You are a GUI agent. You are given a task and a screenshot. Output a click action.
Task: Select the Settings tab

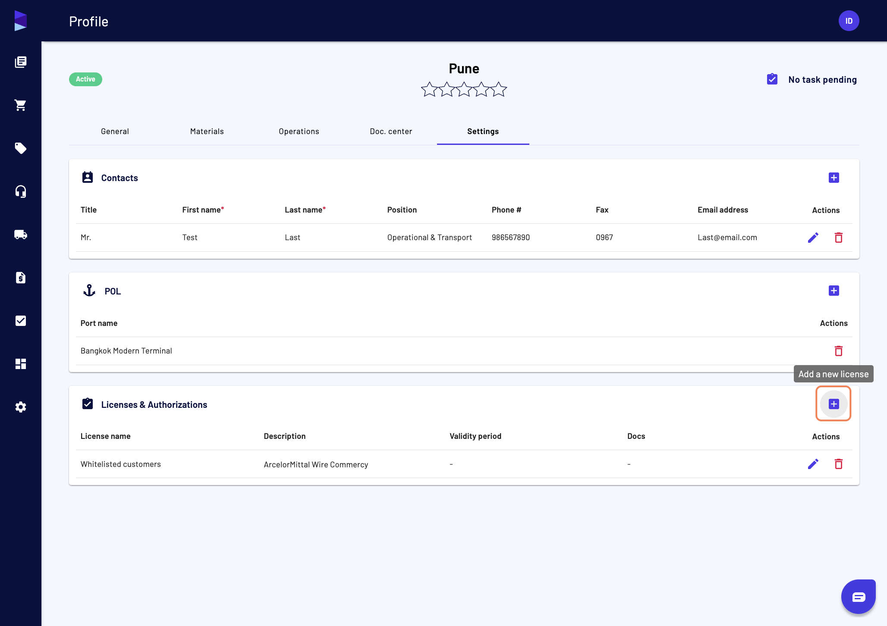click(483, 131)
